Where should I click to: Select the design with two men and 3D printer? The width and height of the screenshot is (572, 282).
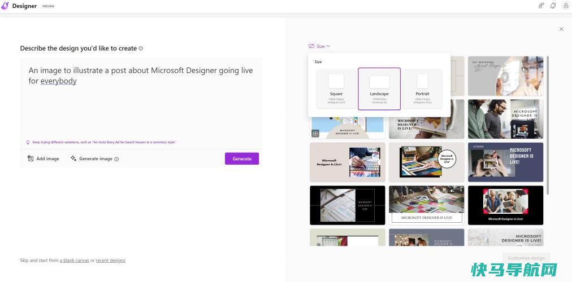click(506, 119)
